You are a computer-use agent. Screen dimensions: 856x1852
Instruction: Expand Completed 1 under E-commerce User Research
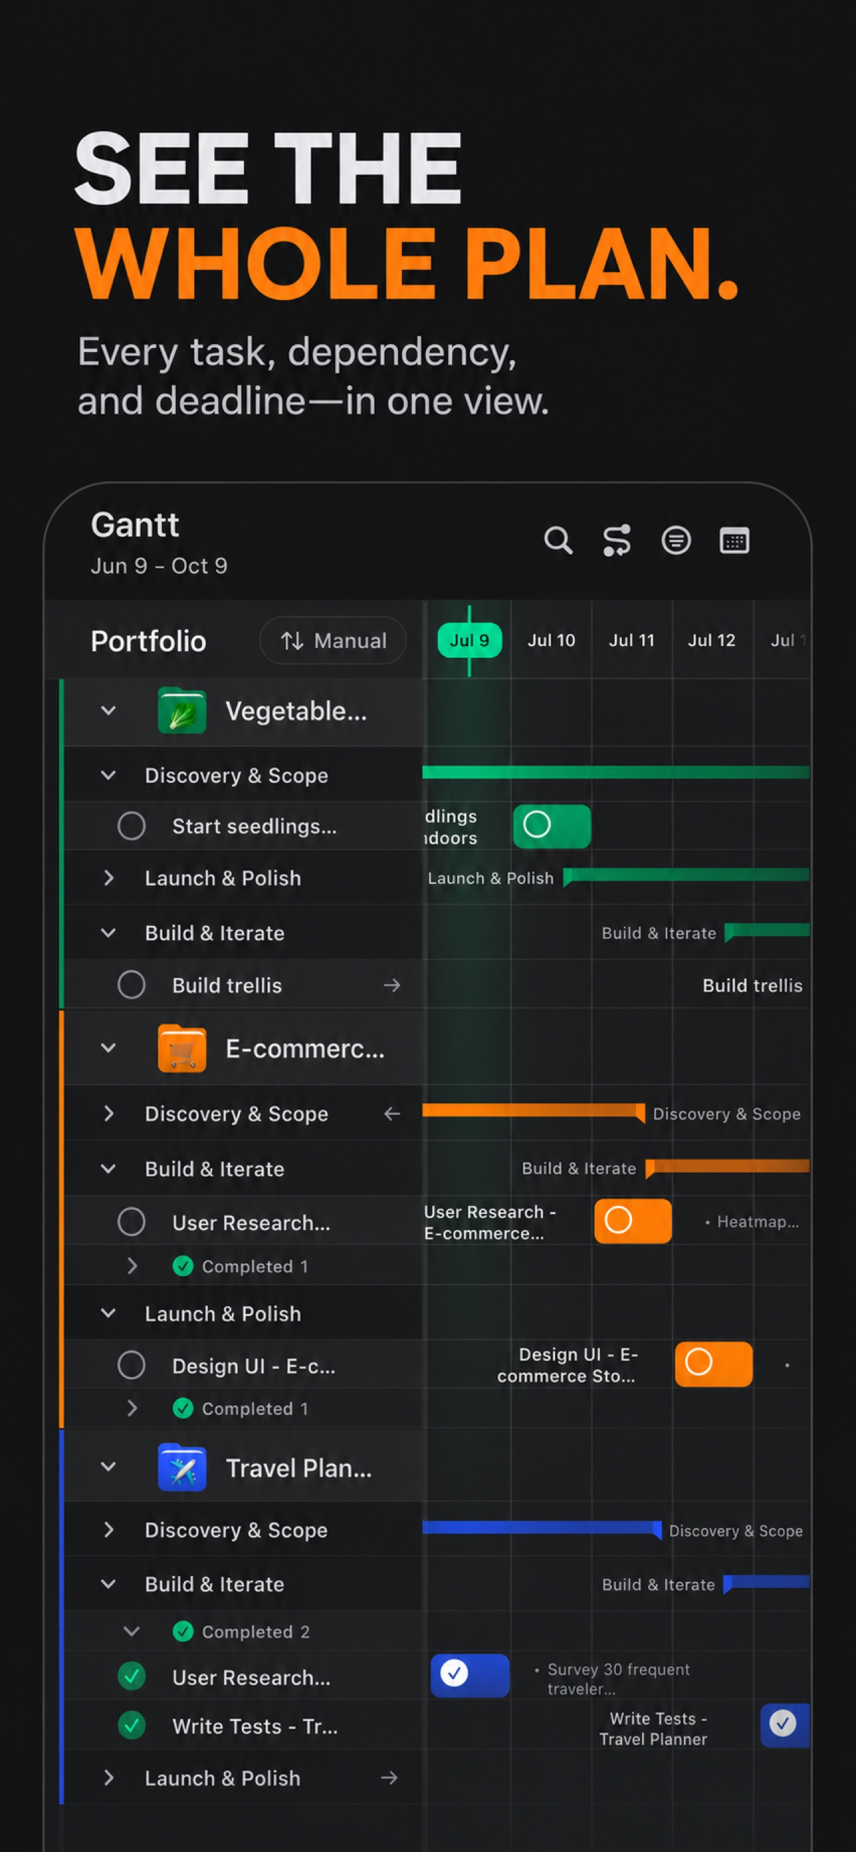tap(131, 1266)
